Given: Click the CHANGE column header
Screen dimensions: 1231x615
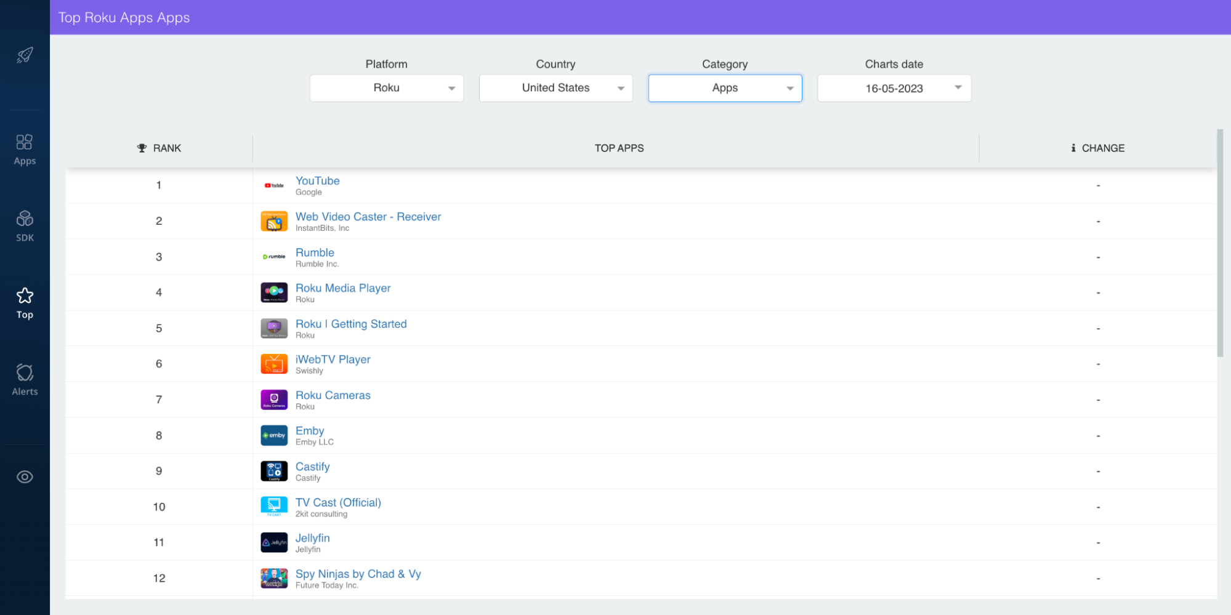Looking at the screenshot, I should coord(1098,148).
